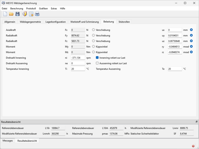This screenshot has height=149, width=199.
Task: Run calculation with lightning gear icon
Action: point(25,14)
